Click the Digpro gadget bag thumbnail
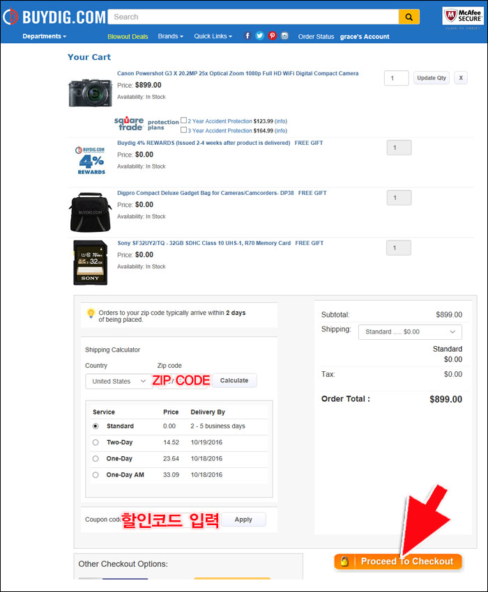The image size is (488, 592). (x=91, y=212)
